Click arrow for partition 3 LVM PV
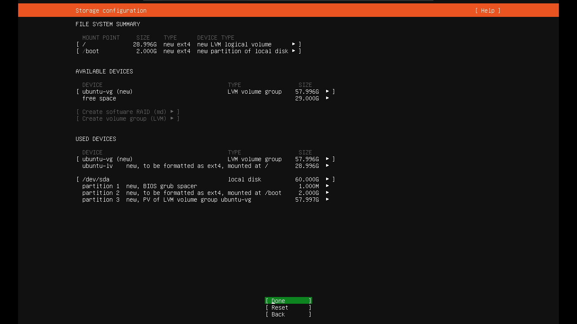 pos(327,200)
